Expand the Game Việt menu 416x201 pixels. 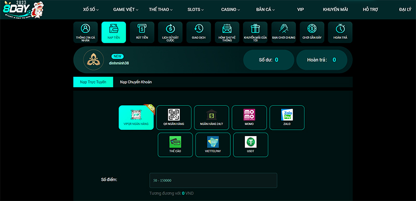coord(126,9)
